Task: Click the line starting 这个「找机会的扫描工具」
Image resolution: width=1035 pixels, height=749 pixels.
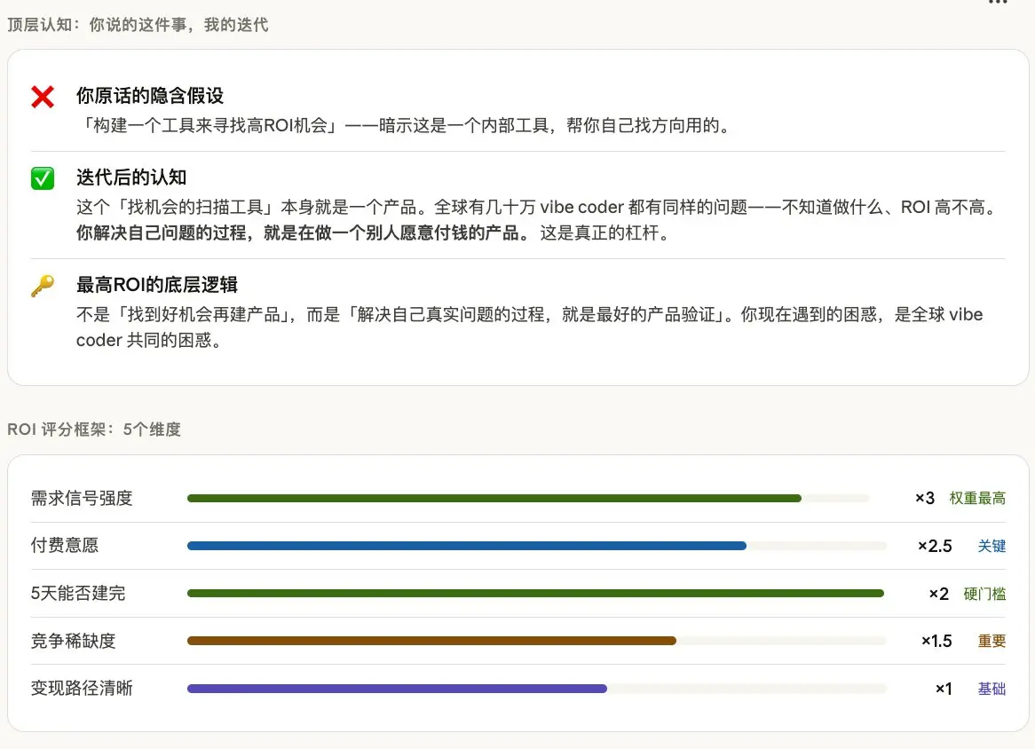Action: (538, 207)
